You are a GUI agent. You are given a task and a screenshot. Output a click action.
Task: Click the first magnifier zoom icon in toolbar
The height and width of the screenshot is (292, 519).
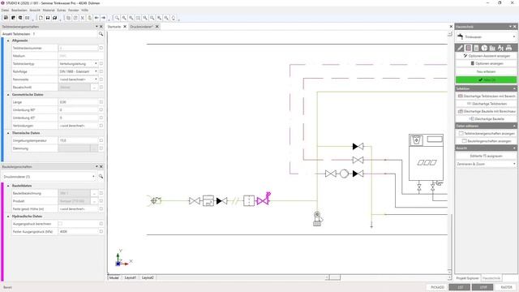[x=117, y=18]
